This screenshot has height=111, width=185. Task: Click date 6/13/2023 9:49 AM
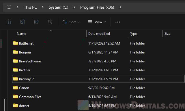[x=102, y=97]
